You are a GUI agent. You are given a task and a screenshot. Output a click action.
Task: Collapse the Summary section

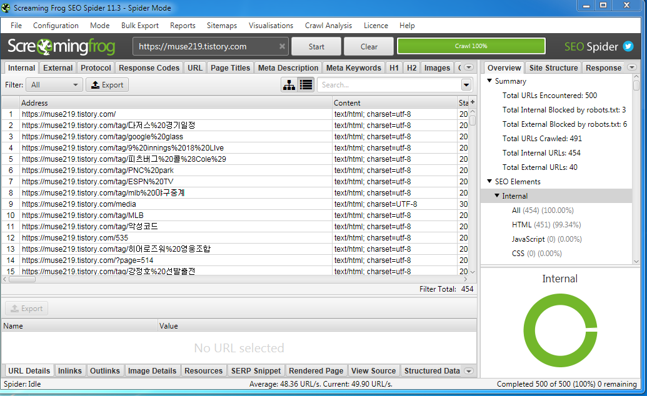click(489, 81)
